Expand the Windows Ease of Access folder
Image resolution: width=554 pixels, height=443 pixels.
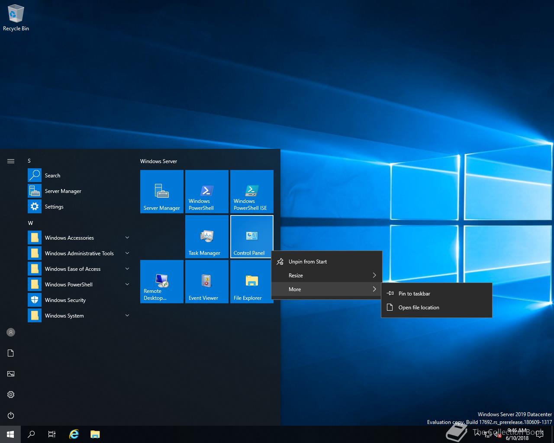coord(80,269)
